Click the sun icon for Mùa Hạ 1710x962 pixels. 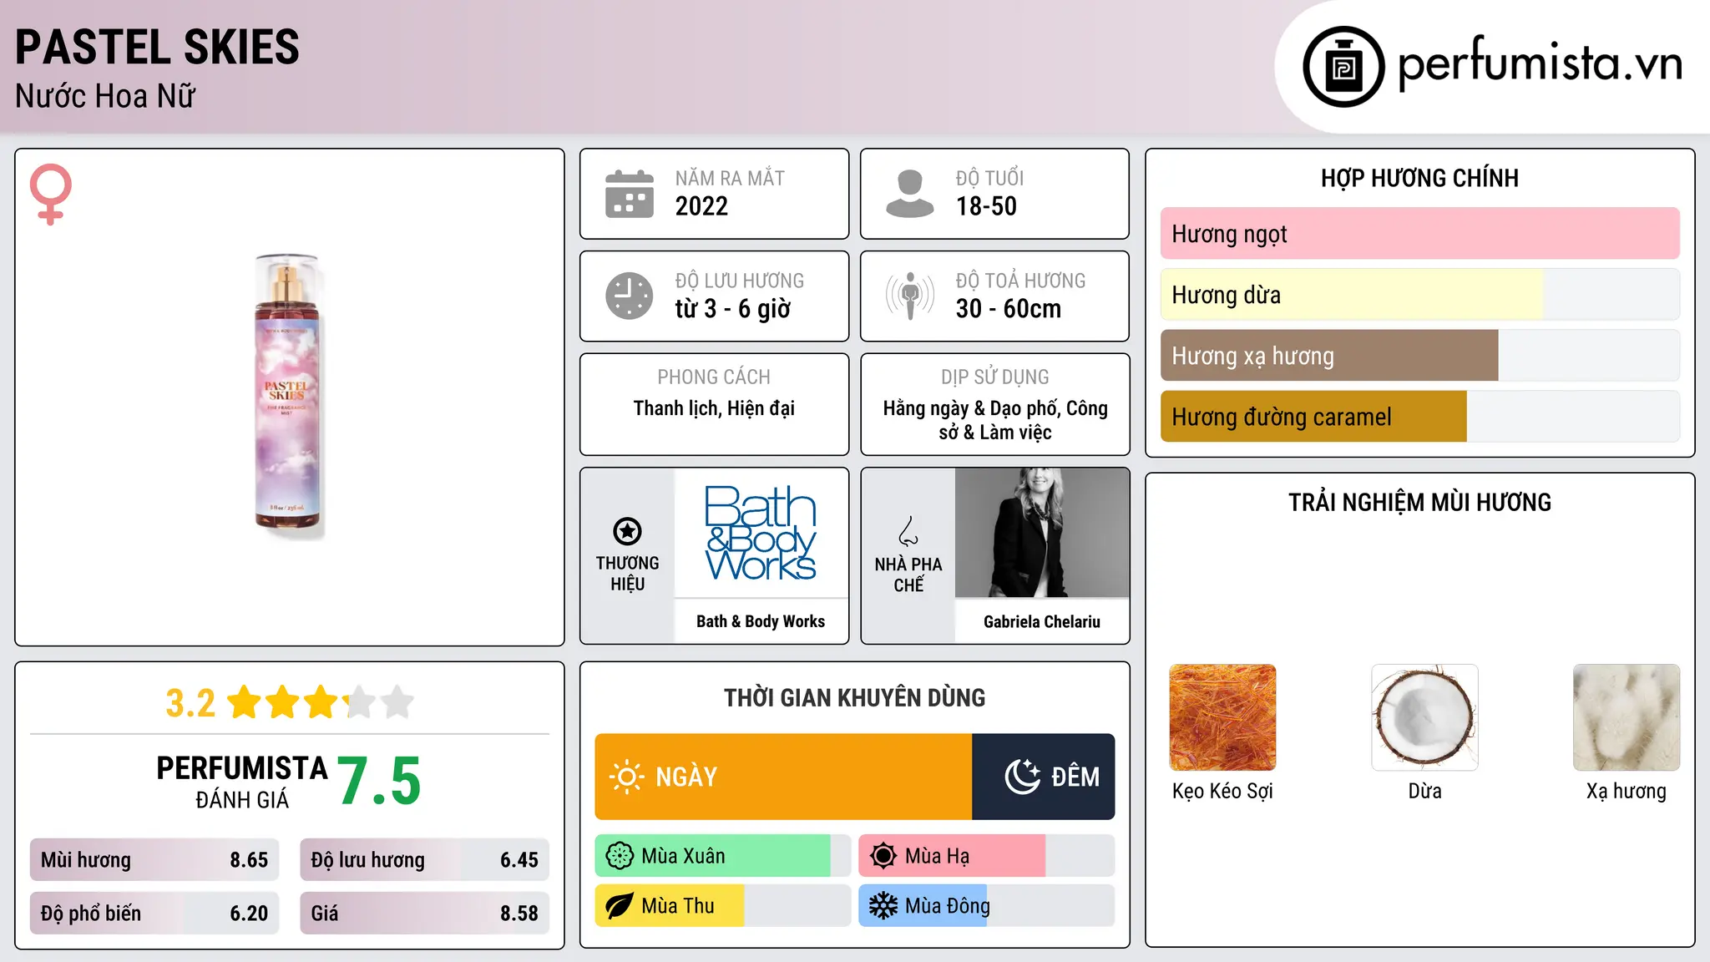point(883,856)
